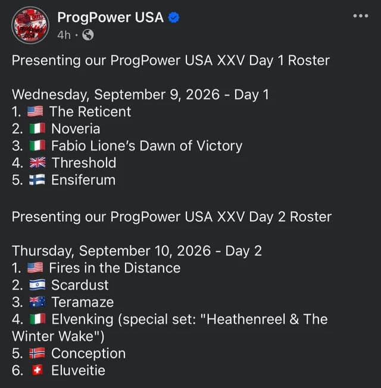The image size is (381, 388).
Task: Click the Thursday, September 10, 2026 line
Action: (137, 251)
